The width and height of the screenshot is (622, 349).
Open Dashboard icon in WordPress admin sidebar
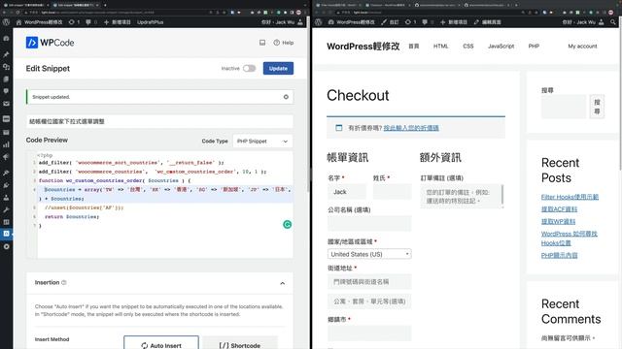point(6,39)
